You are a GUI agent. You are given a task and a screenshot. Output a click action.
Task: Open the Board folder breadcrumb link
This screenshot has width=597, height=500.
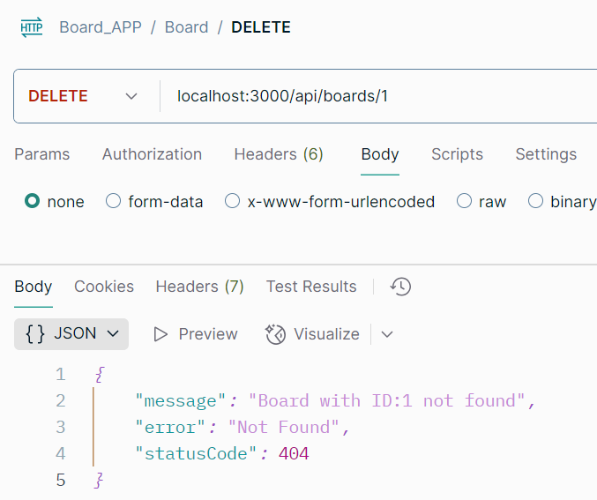pyautogui.click(x=187, y=27)
